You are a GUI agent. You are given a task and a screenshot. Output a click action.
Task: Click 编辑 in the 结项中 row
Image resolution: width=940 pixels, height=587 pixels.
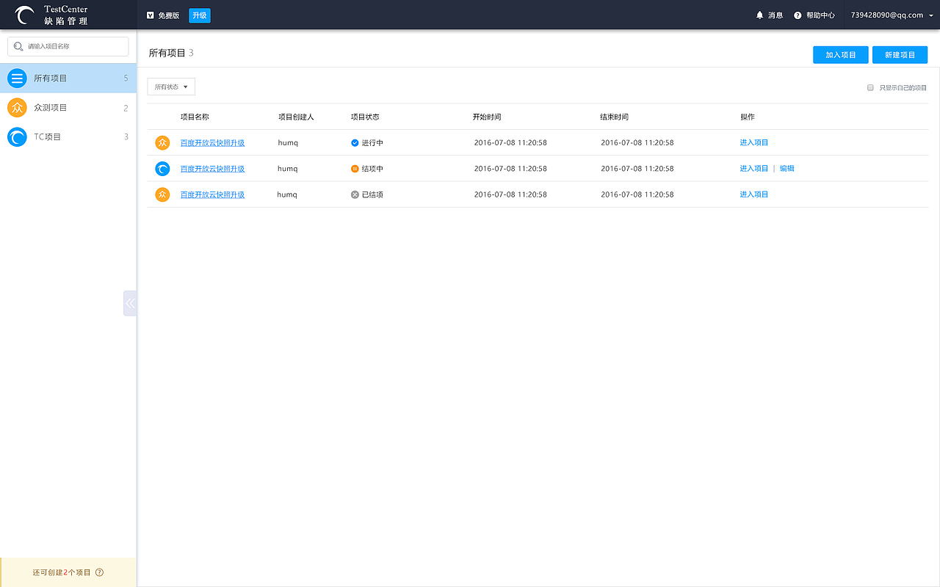click(787, 168)
